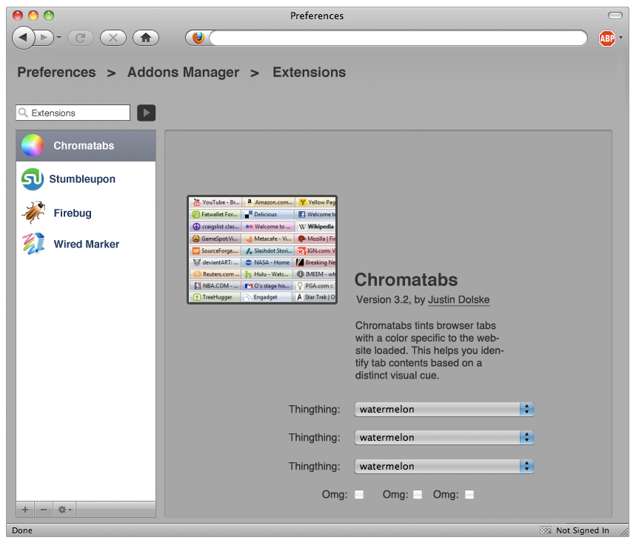
Task: Click the Adblock Plus ABP icon
Action: point(607,39)
